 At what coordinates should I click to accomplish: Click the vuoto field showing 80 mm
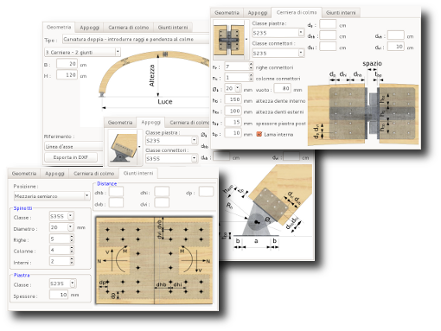(x=282, y=88)
